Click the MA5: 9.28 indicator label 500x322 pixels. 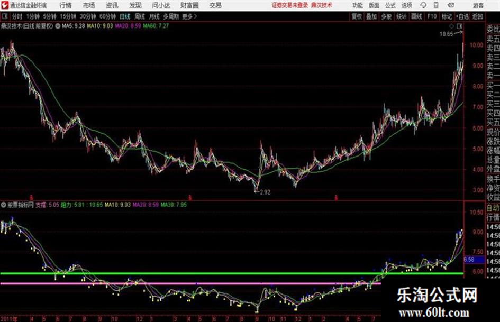point(74,26)
